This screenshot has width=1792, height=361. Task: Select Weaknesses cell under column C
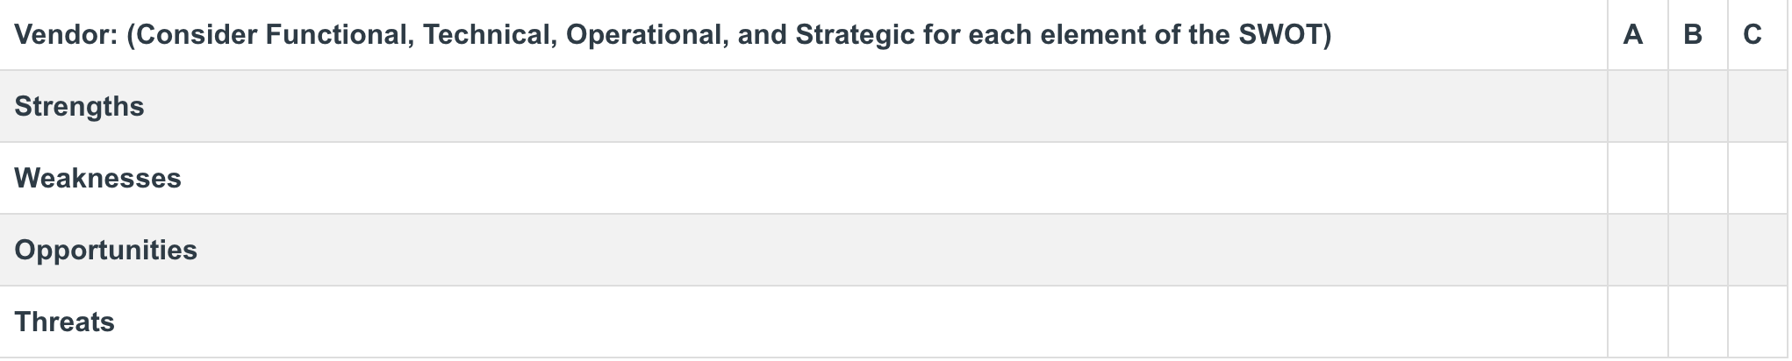click(1758, 178)
